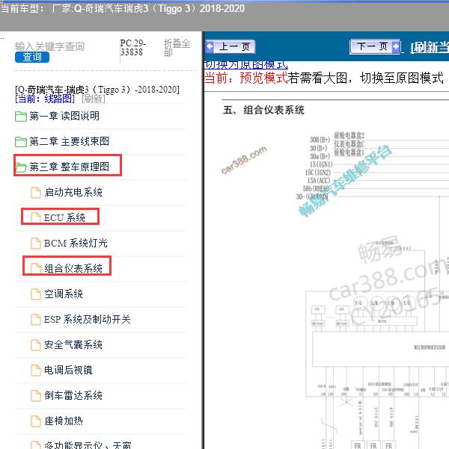Click the open folder icon beside 第三章 整车原理图
Screen dimensions: 449x449
point(21,167)
